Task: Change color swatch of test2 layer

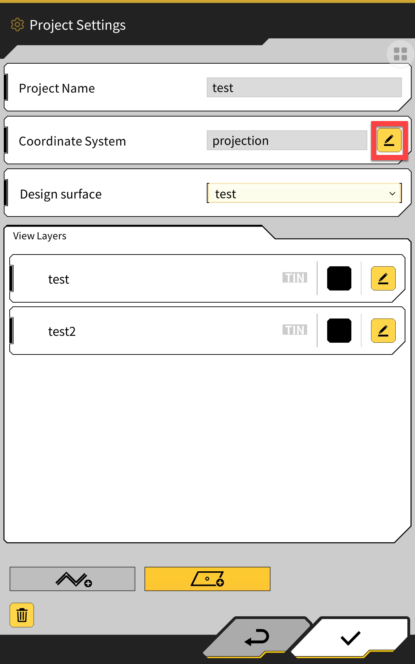Action: (339, 331)
